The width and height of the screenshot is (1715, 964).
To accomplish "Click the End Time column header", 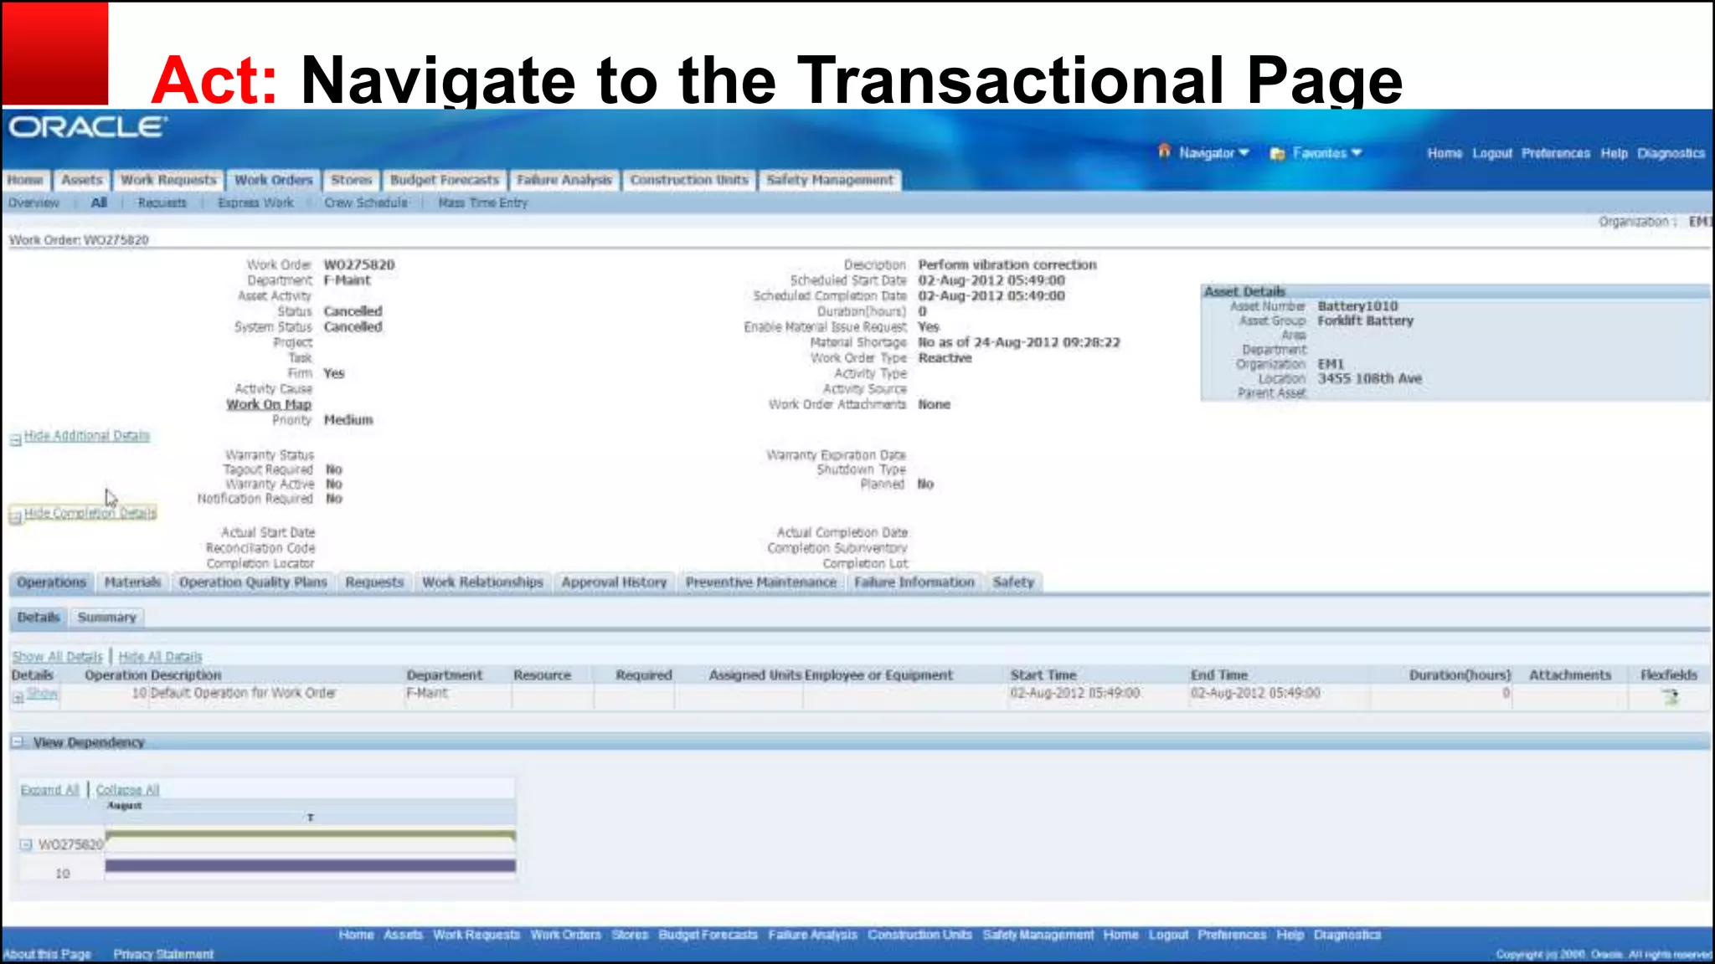I will [1219, 675].
